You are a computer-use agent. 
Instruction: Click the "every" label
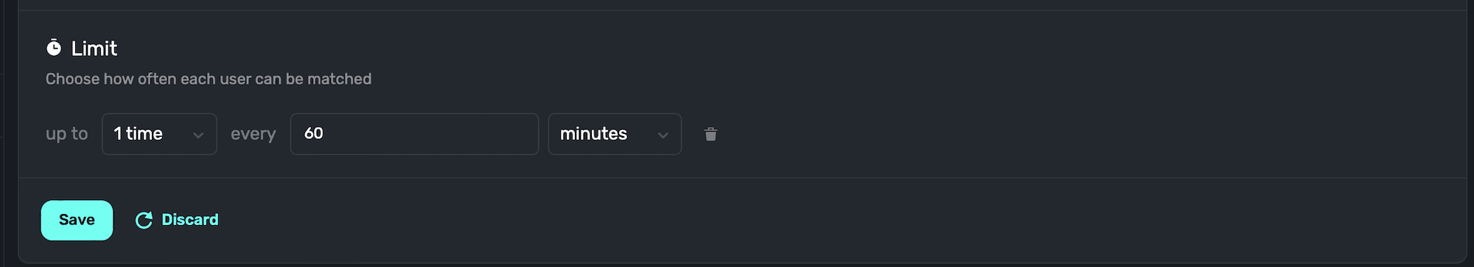click(254, 134)
